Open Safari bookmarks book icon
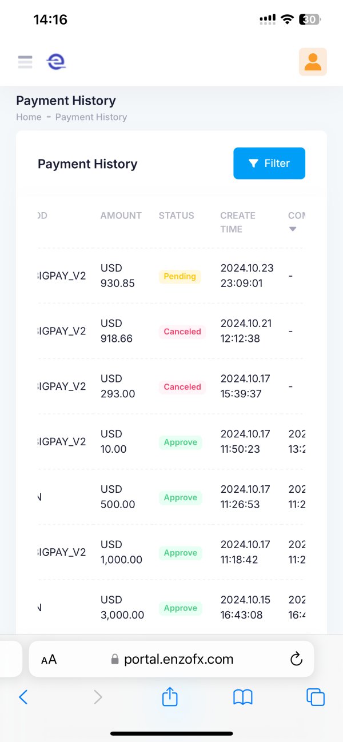 (243, 697)
